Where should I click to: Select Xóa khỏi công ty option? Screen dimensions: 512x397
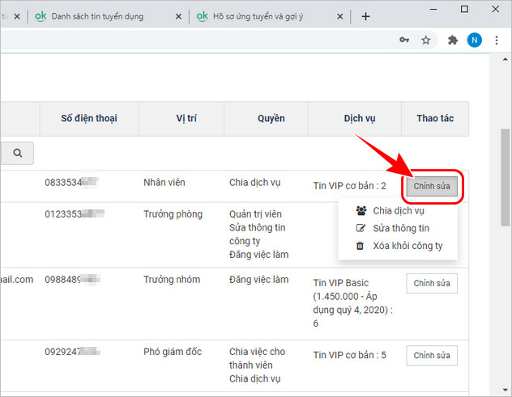(407, 246)
